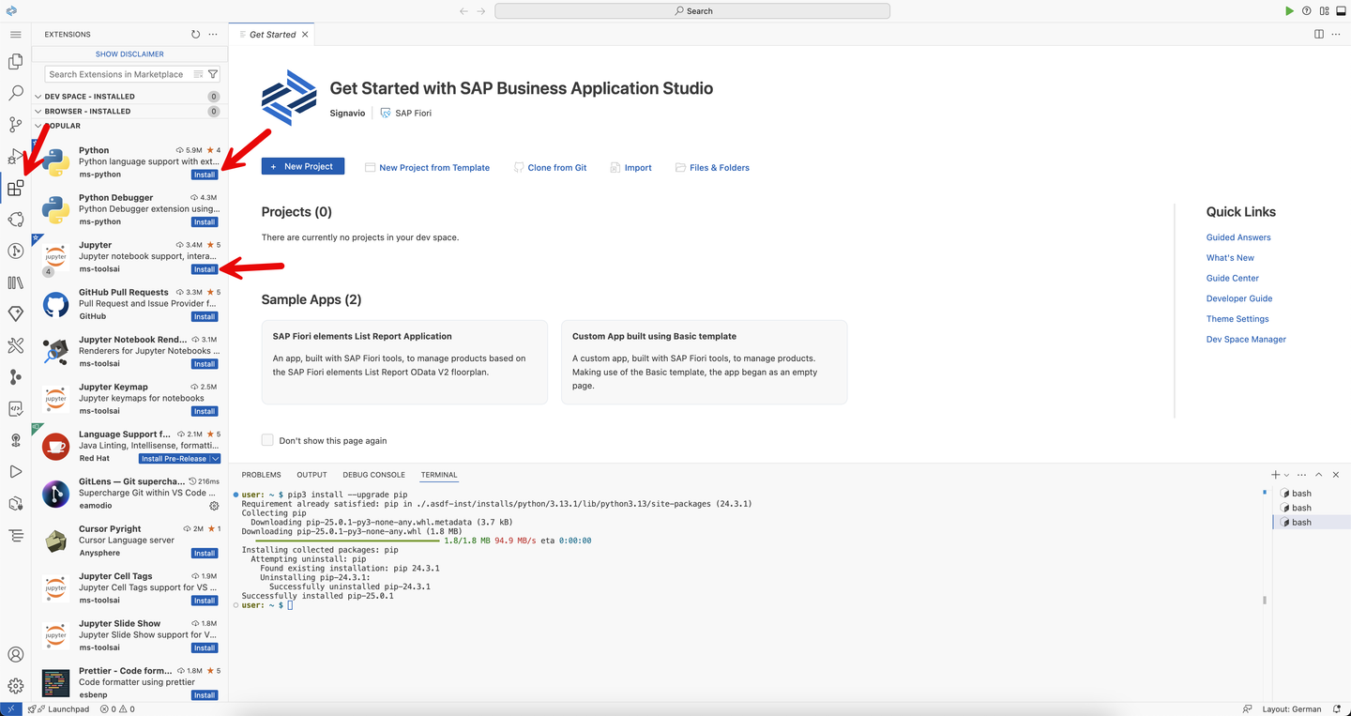Viewport: 1351px width, 716px height.
Task: Click Clone from Git
Action: (x=550, y=168)
